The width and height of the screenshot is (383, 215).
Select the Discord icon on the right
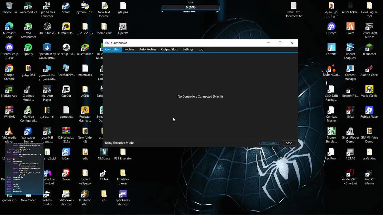(x=332, y=29)
